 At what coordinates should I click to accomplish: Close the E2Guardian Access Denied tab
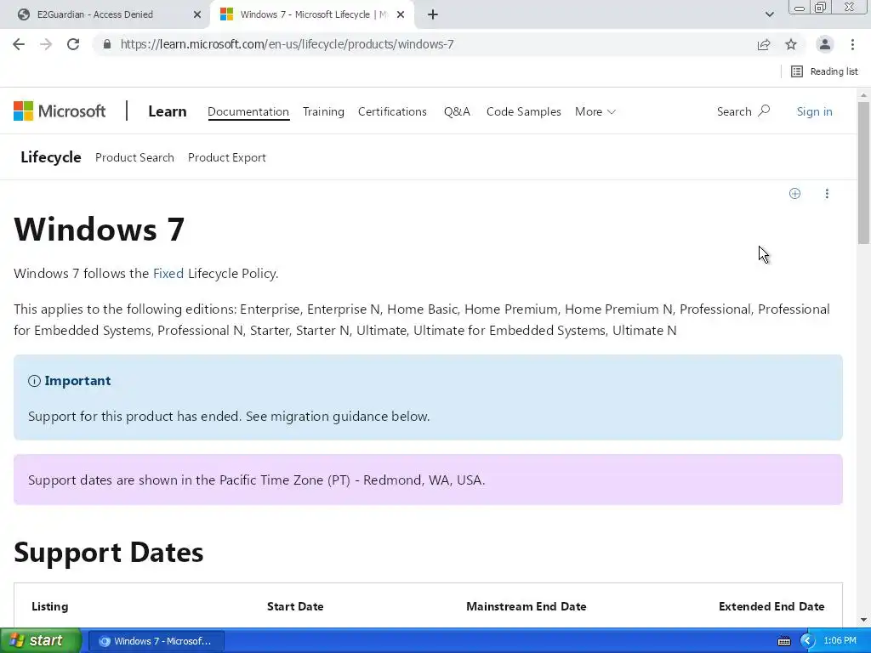(197, 14)
